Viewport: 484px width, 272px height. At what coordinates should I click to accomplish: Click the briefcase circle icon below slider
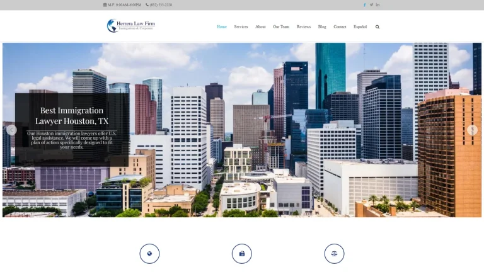point(242,254)
